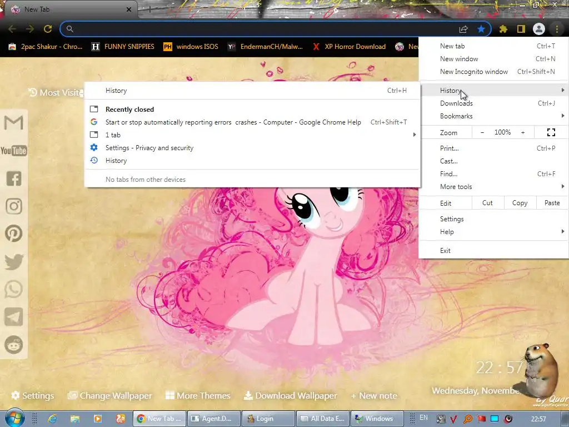Open Settings from Chrome menu

pos(493,219)
